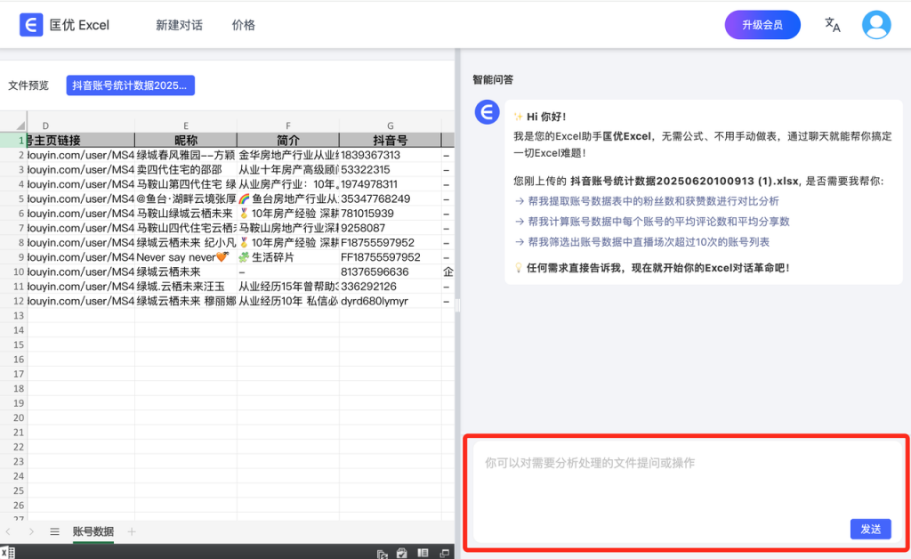Select column E header
The width and height of the screenshot is (911, 559).
pos(186,126)
